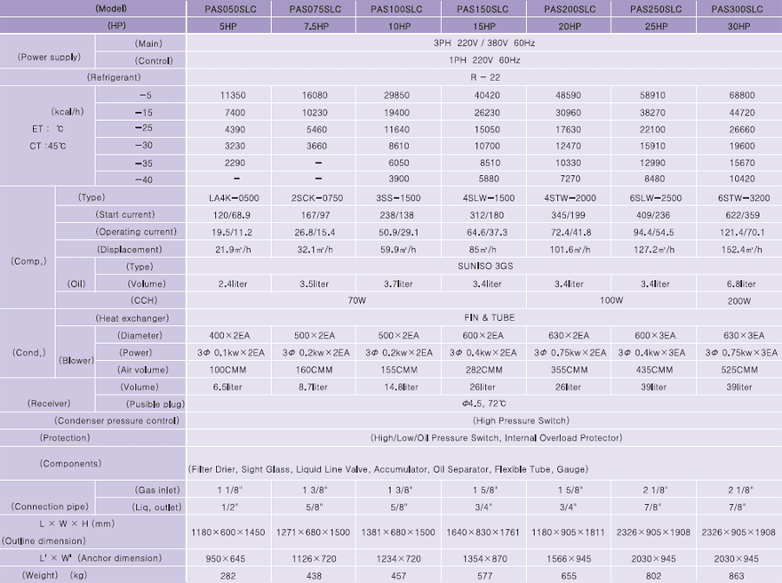The width and height of the screenshot is (782, 583).
Task: Click the 6STW-3200 compressor type cell
Action: [x=738, y=197]
